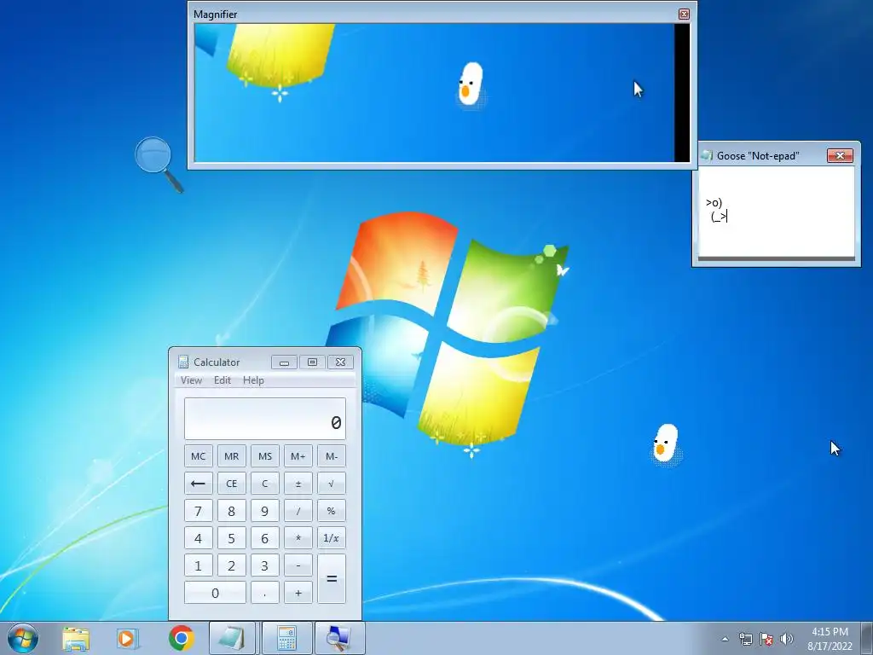Click the Calculator 7 key
Viewport: 873px width, 655px height.
[198, 511]
